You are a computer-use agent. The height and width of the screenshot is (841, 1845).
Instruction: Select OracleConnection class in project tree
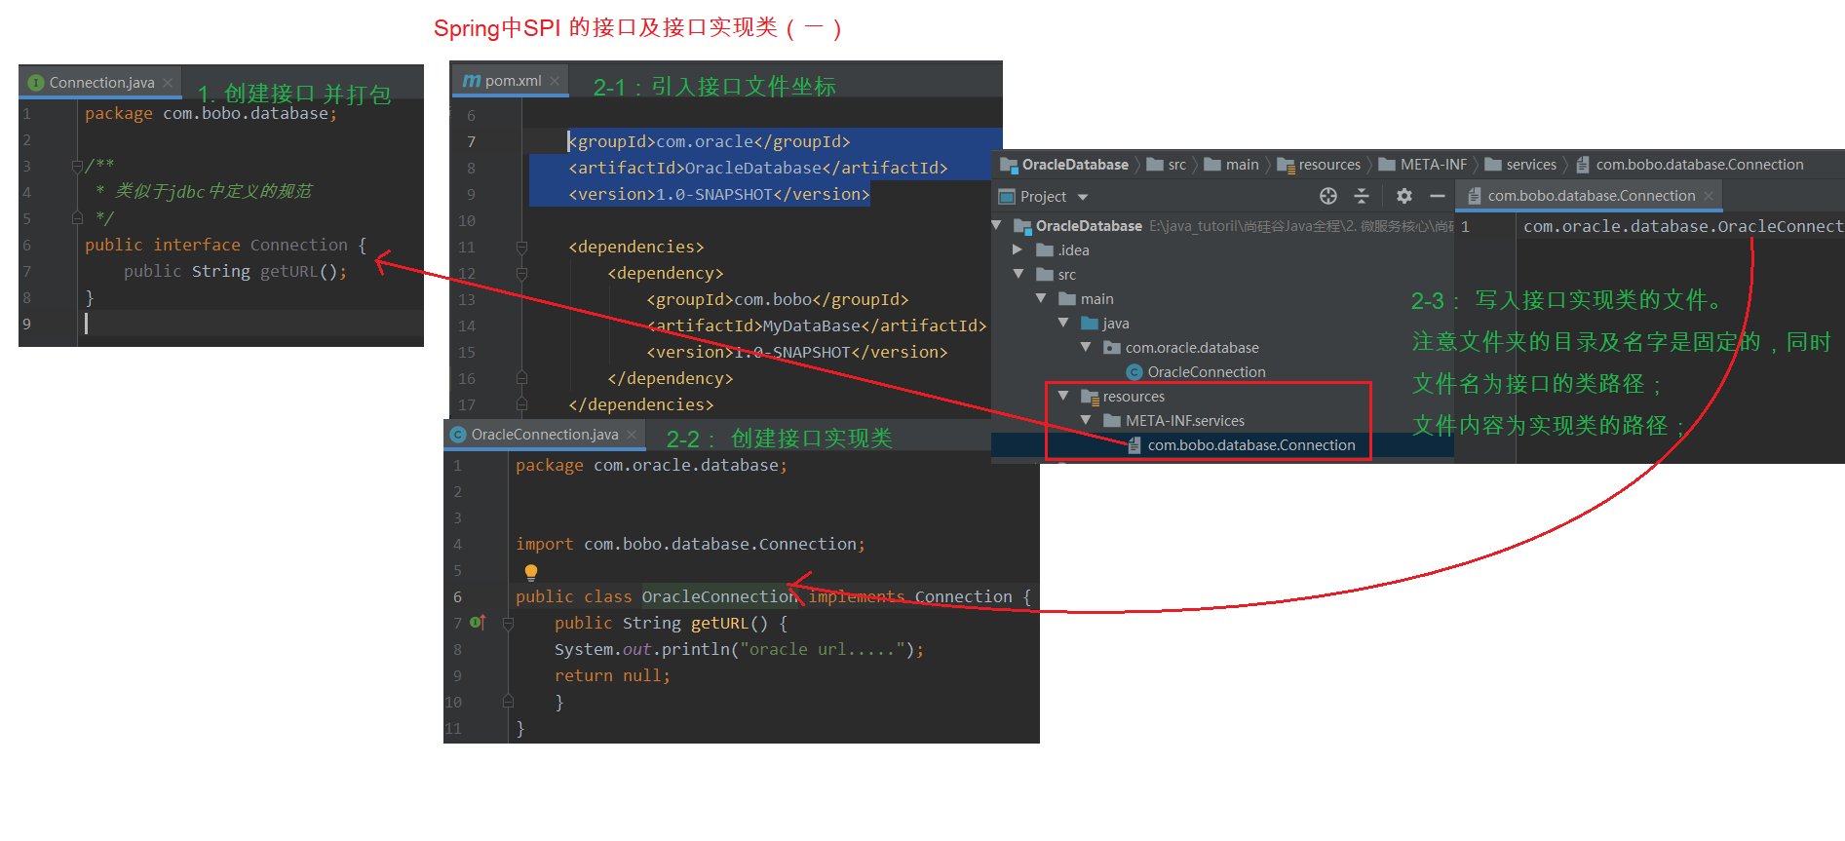click(x=1207, y=372)
